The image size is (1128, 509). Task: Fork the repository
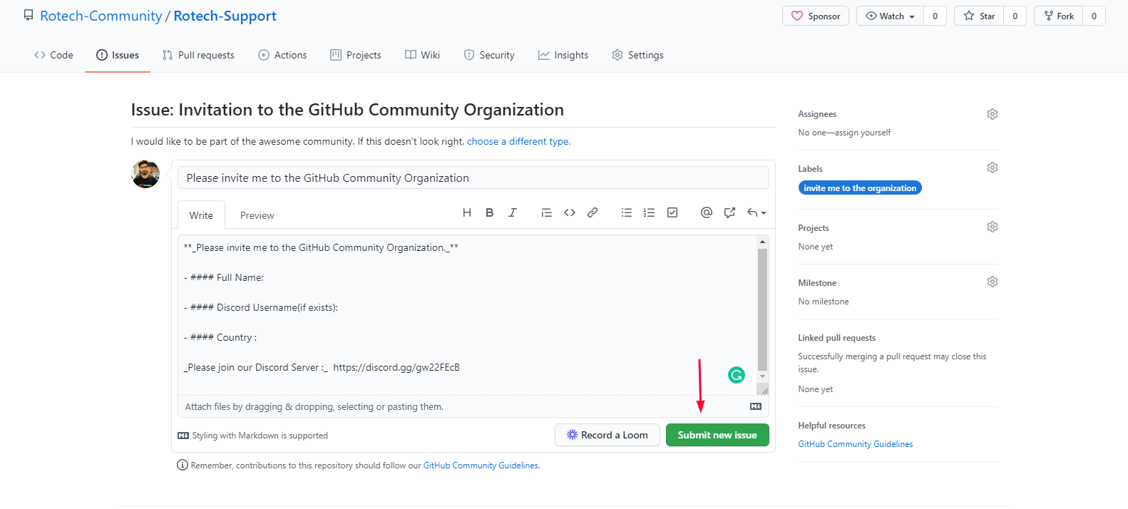coord(1059,16)
